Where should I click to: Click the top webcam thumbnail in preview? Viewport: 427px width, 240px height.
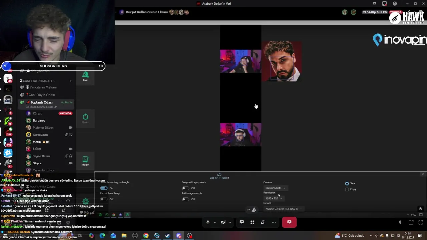coord(241,61)
